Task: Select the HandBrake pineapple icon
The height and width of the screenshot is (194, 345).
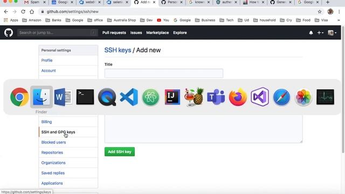Action: point(194,97)
